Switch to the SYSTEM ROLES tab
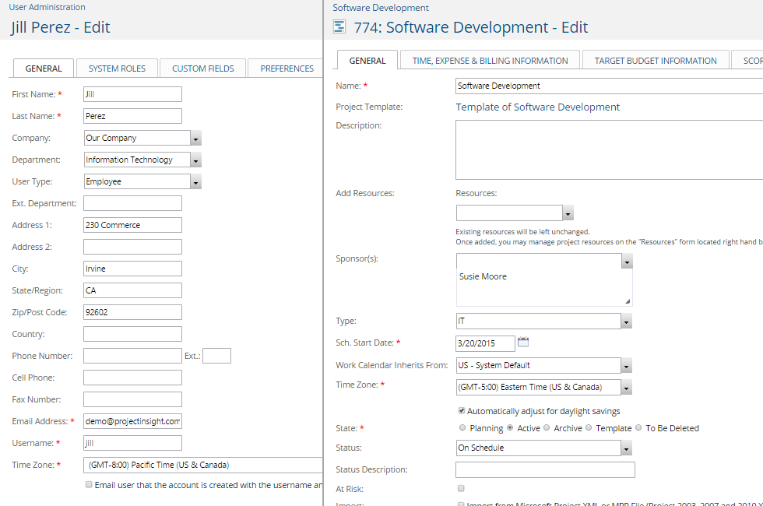The image size is (763, 506). click(117, 68)
